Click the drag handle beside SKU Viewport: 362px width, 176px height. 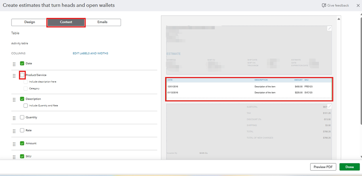14,157
